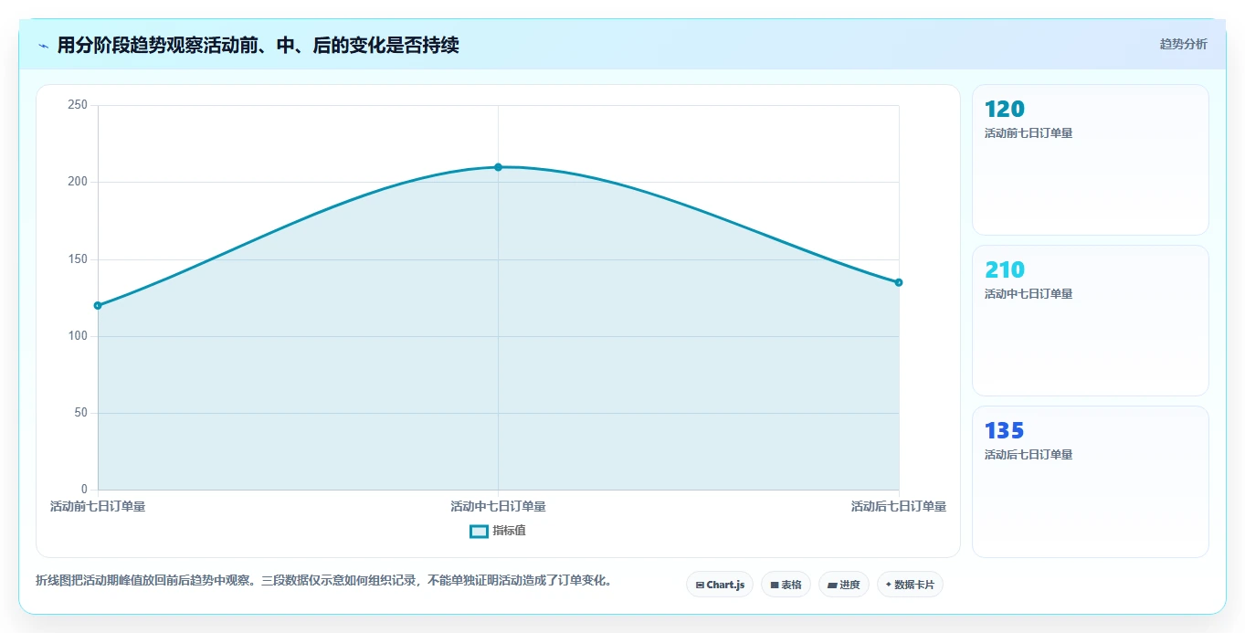Viewport: 1245px width, 633px height.
Task: Toggle the 指标值 legend swatch
Action: pos(479,531)
